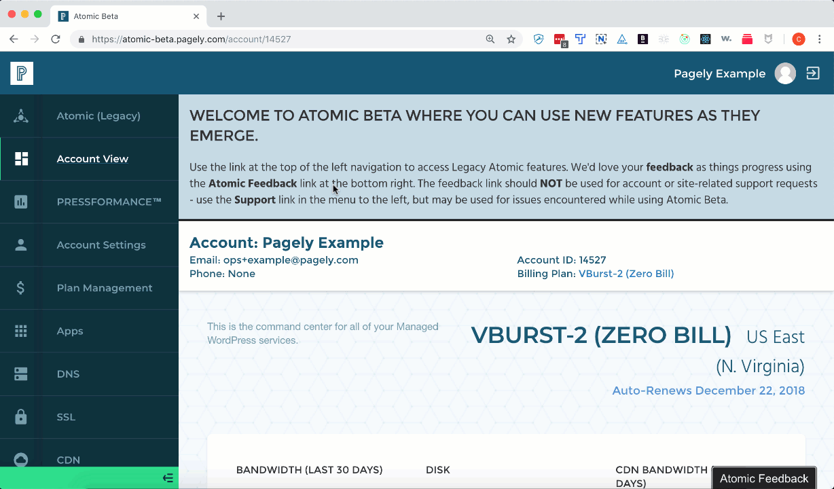Image resolution: width=834 pixels, height=489 pixels.
Task: Click the gray shield extension icon
Action: [x=768, y=39]
